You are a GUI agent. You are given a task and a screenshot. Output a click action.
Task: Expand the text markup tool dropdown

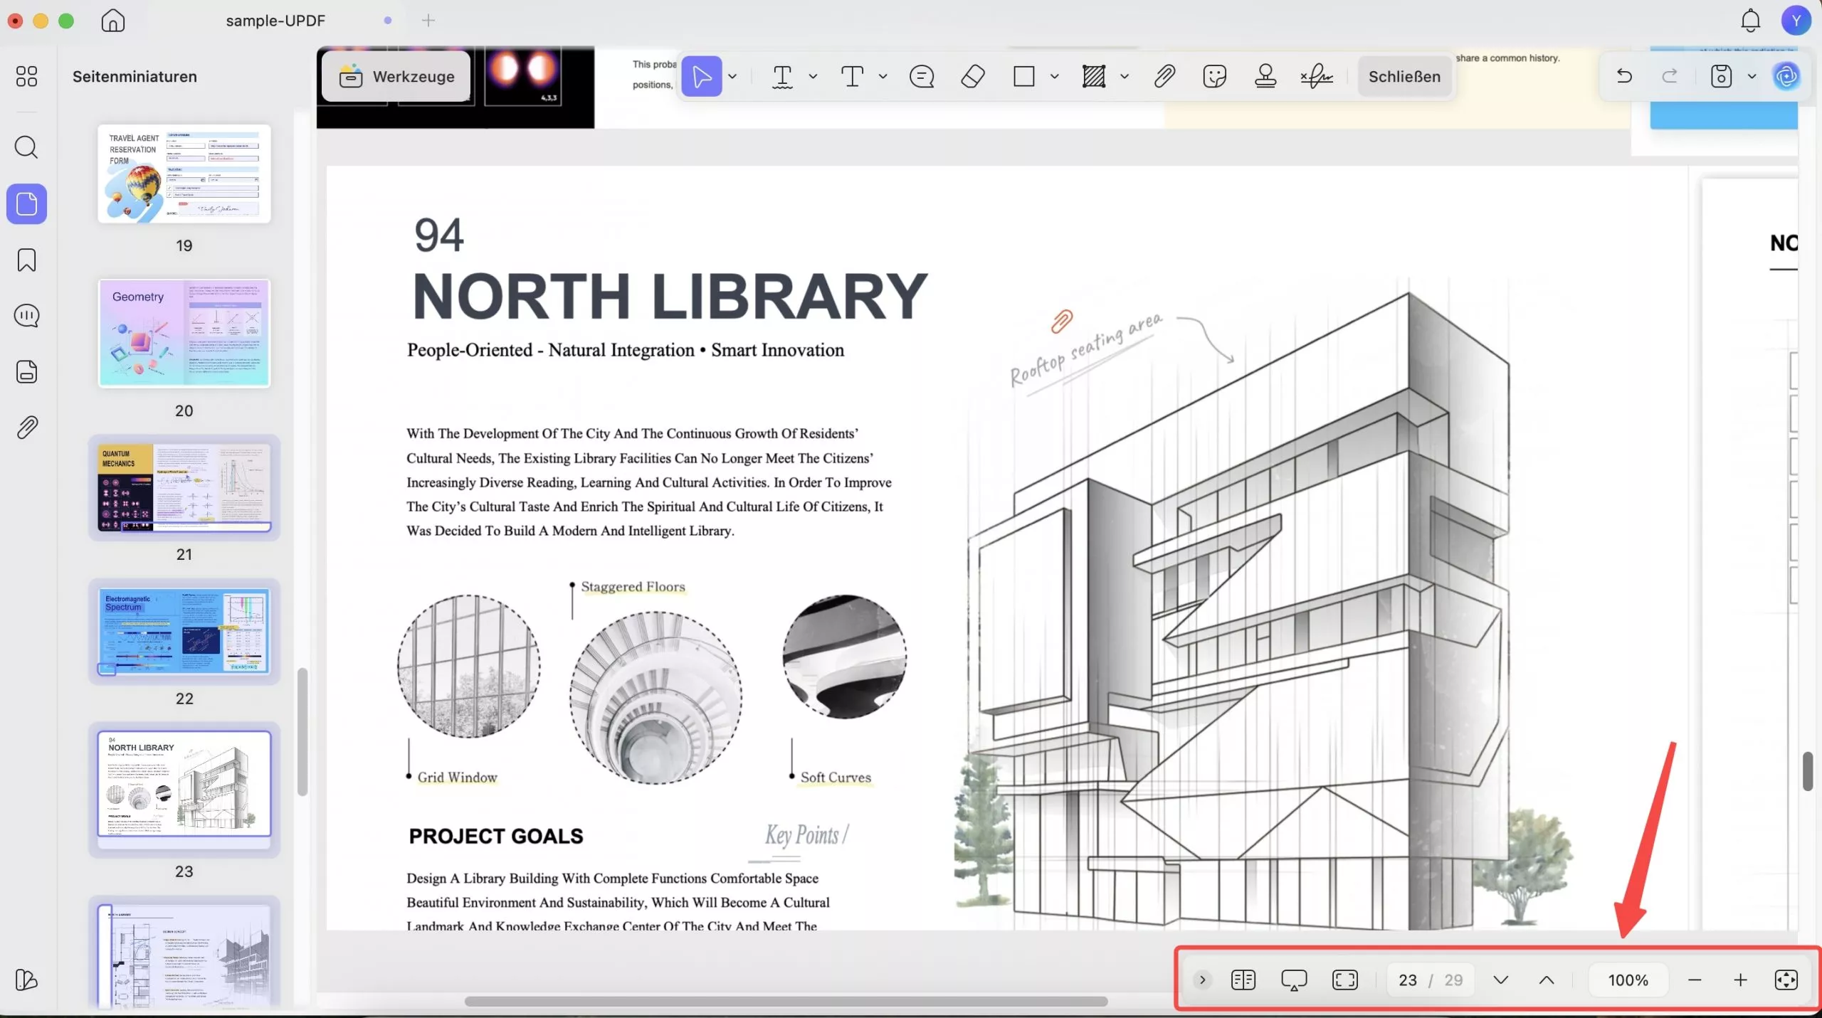pyautogui.click(x=813, y=76)
